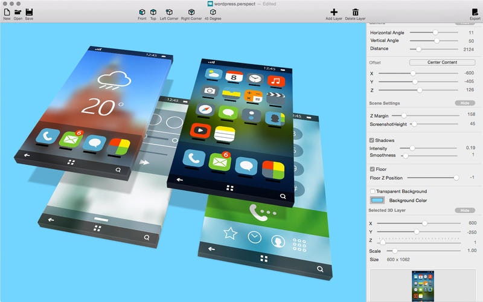
Task: Click the shadow Intensity slider
Action: 428,148
